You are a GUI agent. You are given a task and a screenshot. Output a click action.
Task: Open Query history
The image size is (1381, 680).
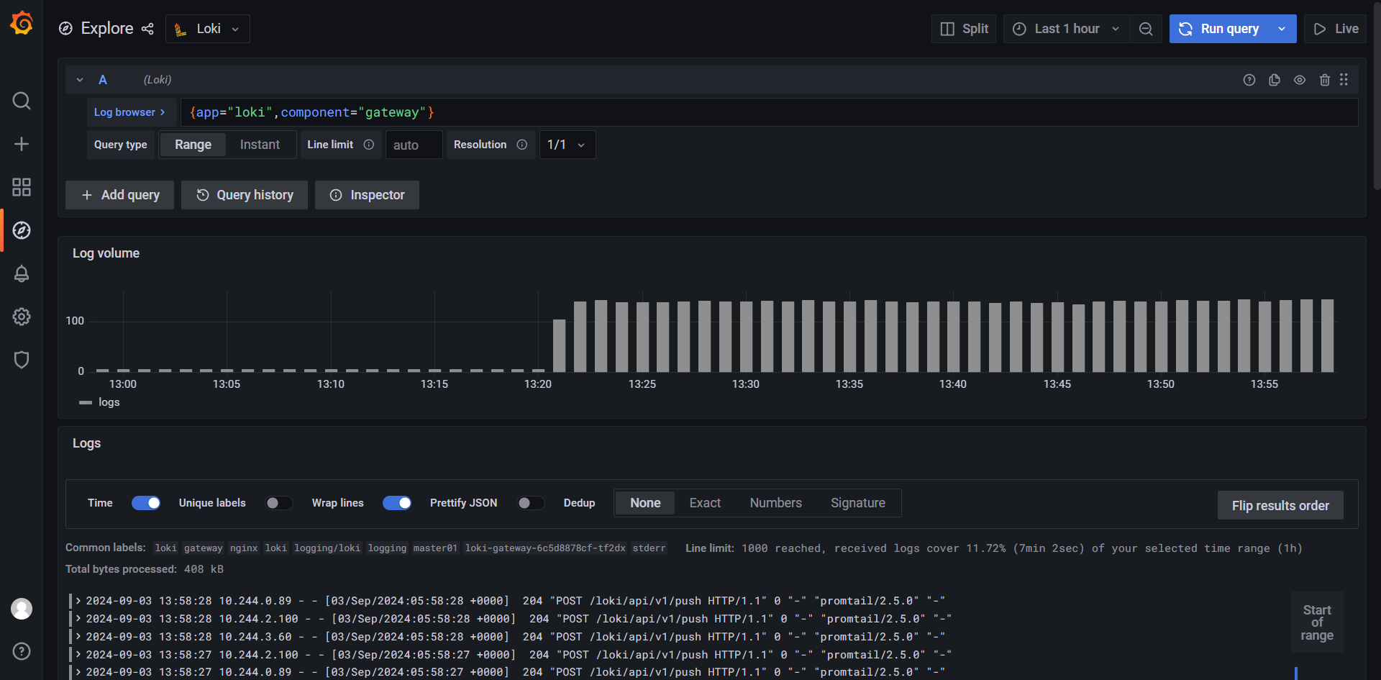(245, 195)
